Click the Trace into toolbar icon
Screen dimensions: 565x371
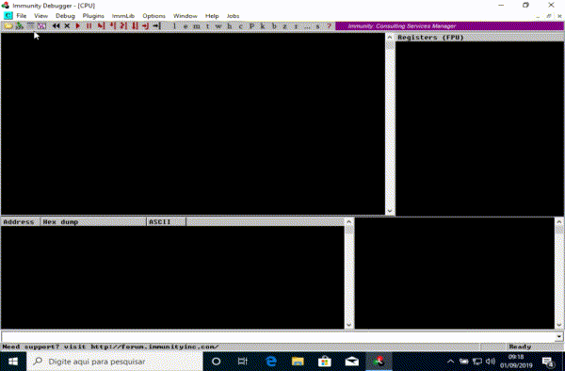[123, 26]
